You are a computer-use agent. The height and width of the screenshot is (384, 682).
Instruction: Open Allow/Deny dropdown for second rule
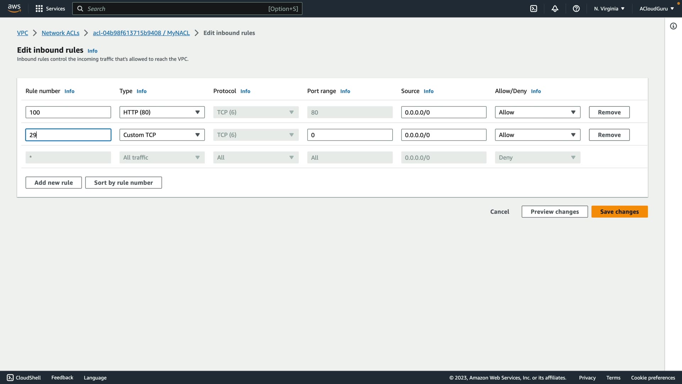click(x=537, y=135)
